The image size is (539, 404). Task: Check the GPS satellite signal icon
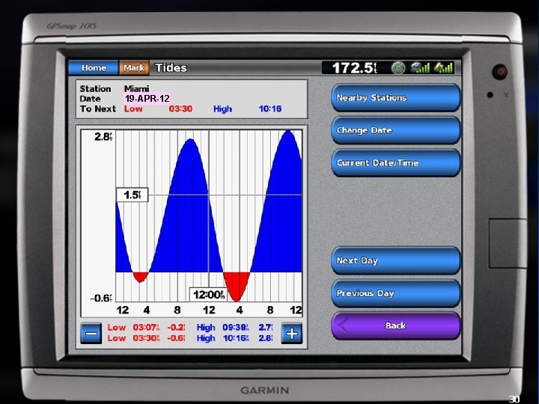tap(443, 67)
